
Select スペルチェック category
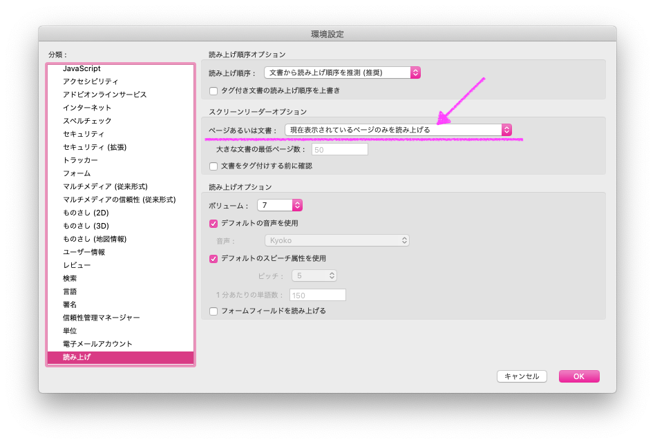click(x=120, y=121)
